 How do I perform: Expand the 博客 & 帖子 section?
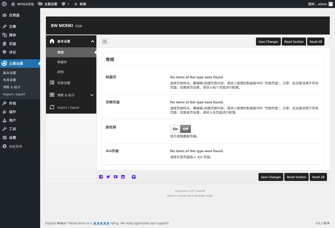point(92,95)
